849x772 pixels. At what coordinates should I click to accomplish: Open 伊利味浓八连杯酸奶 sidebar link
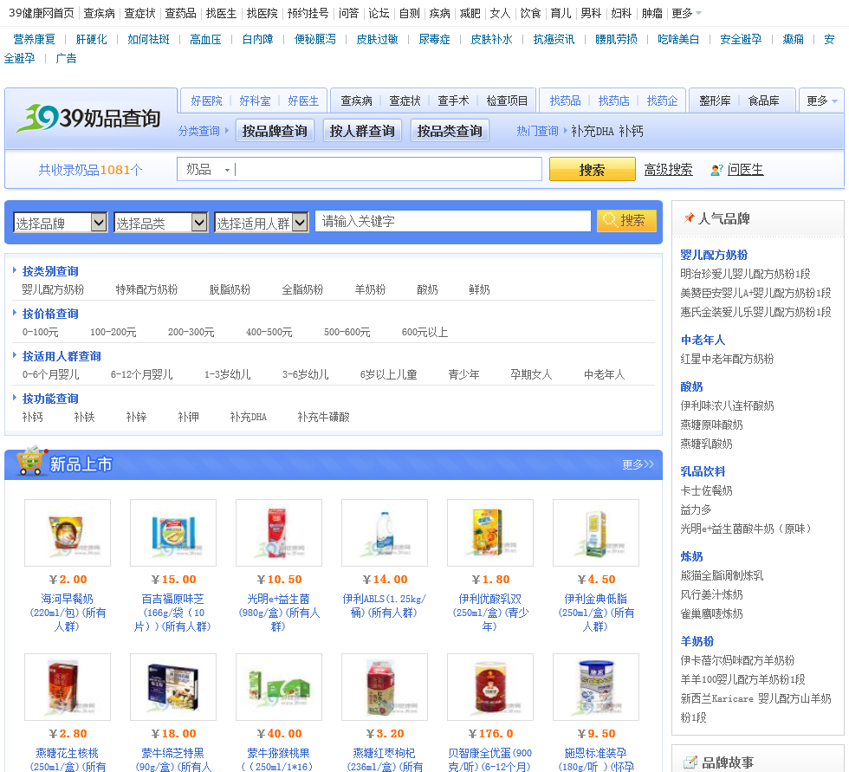point(727,405)
